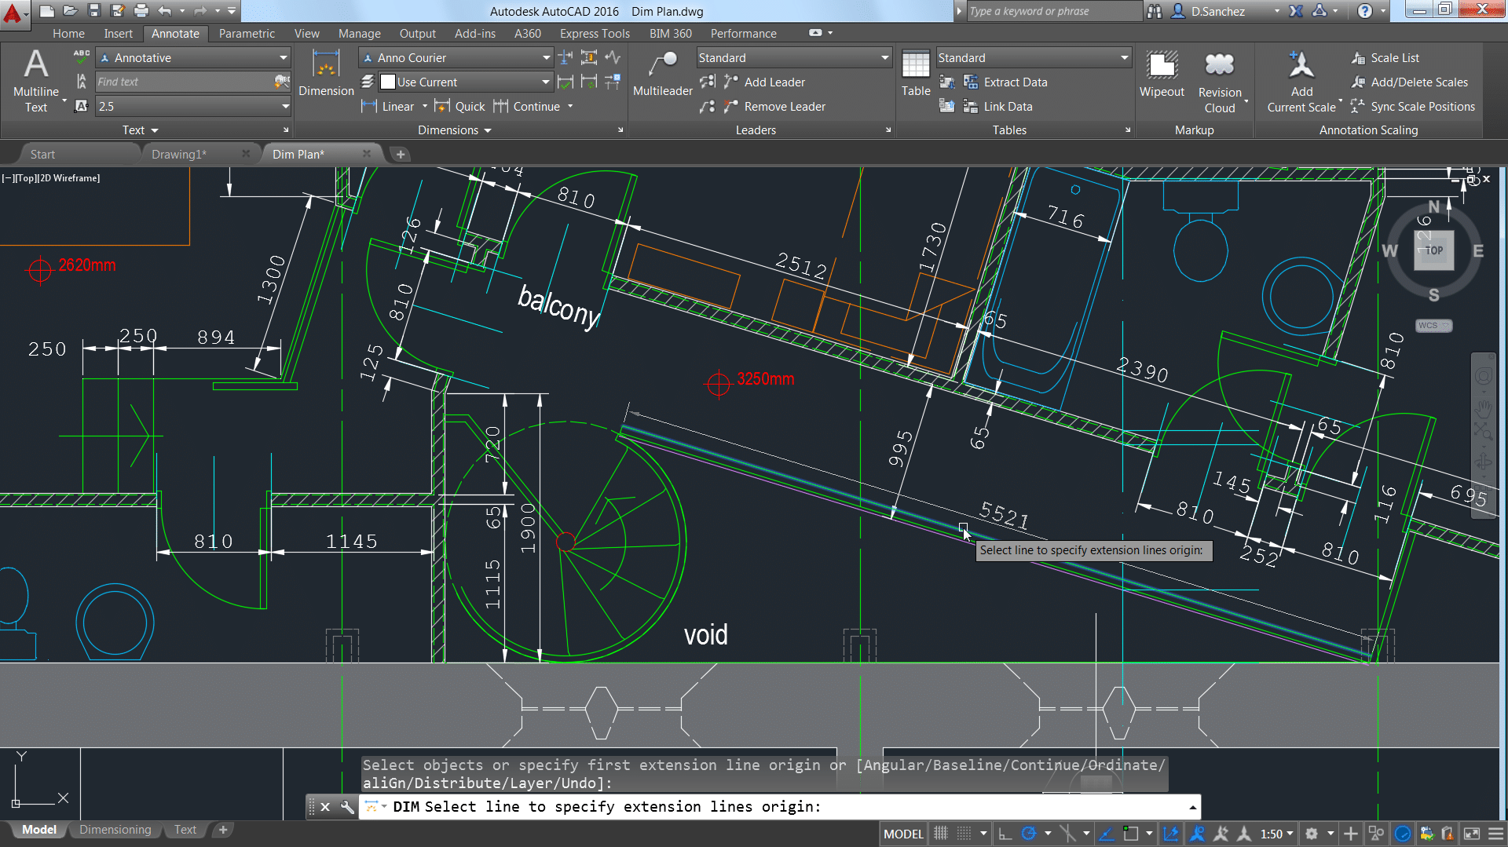Click the Continue dimension tool
Viewport: 1508px width, 847px height.
pos(527,106)
